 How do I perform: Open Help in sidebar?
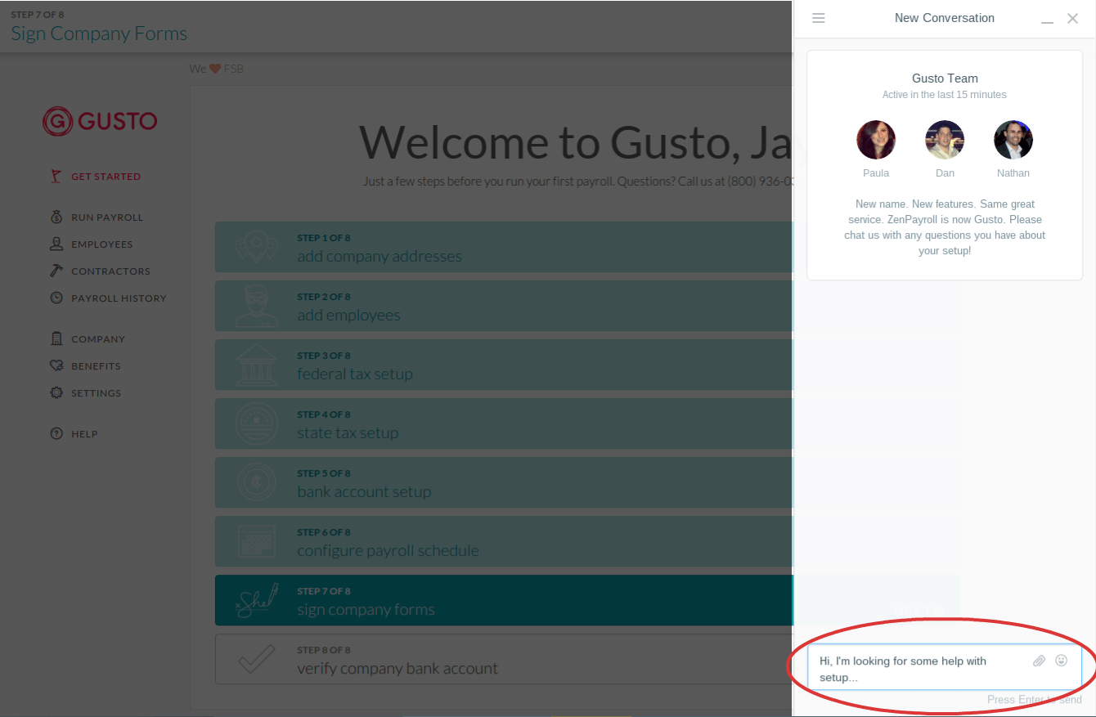(x=84, y=434)
